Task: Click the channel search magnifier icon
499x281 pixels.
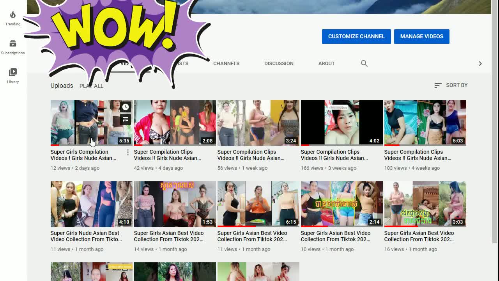Action: click(x=364, y=63)
